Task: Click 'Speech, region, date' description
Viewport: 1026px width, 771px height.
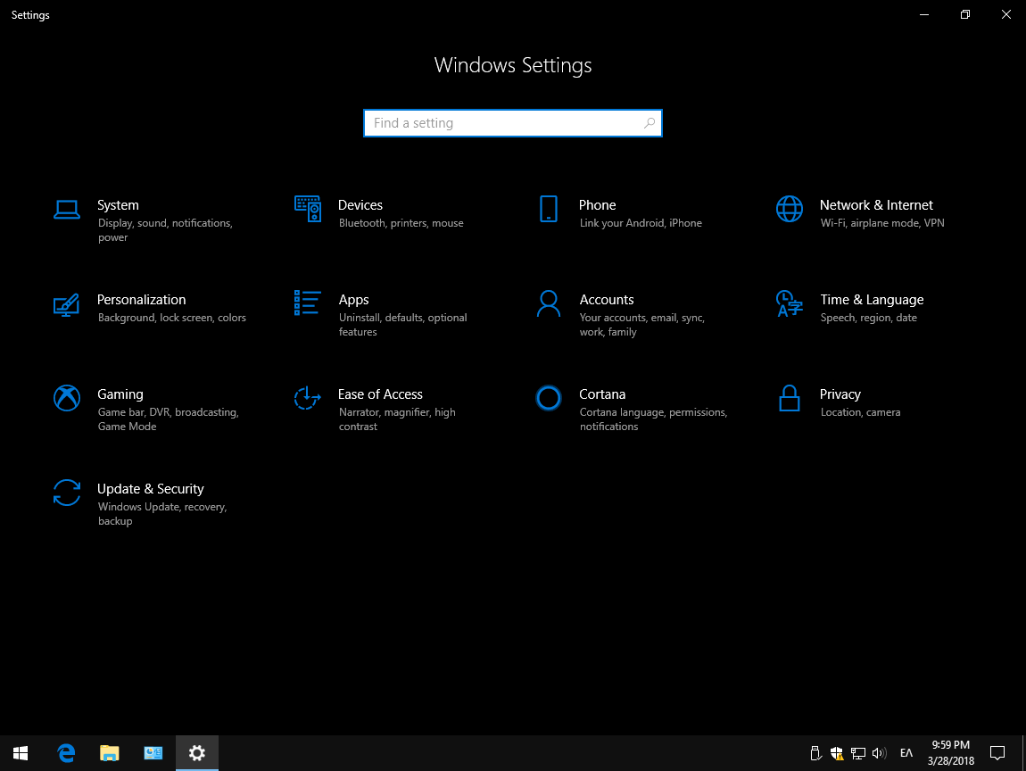Action: pos(868,318)
